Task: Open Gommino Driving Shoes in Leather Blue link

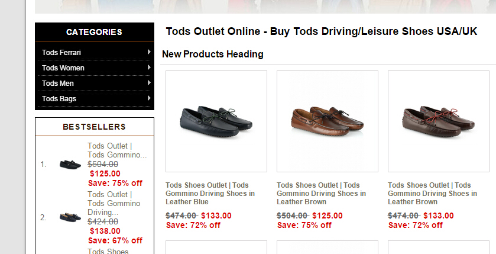Action: [210, 194]
